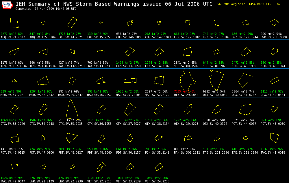Open the ABQ.SV.74.2027 warning polygon
The width and height of the screenshot is (289, 183).
click(14, 23)
